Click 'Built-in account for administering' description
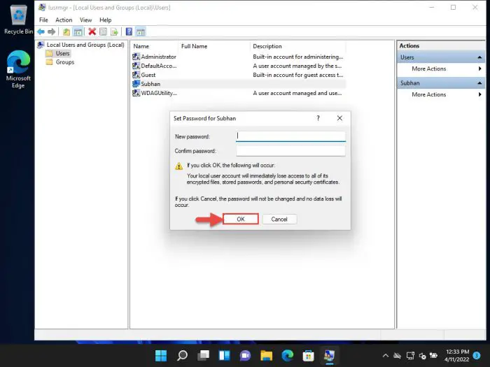490x367 pixels. pyautogui.click(x=297, y=57)
